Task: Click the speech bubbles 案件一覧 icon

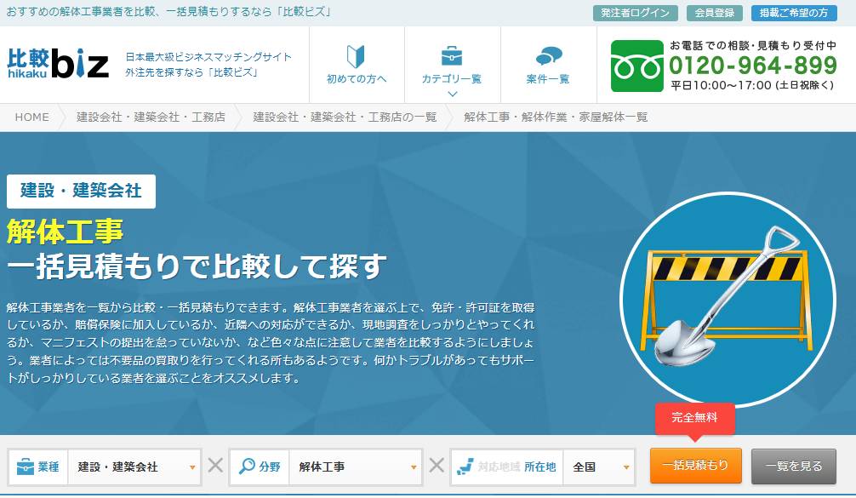Action: [x=548, y=56]
